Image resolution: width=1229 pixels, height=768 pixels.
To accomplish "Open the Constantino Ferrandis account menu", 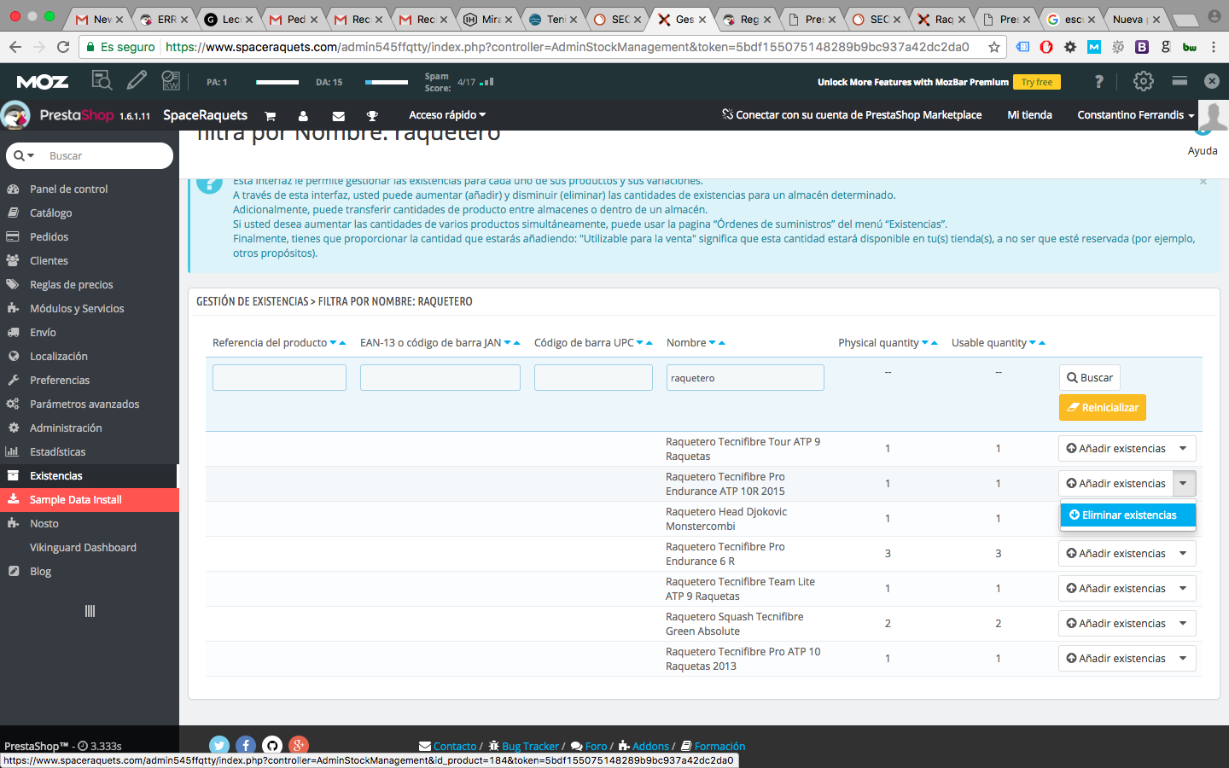I will coord(1135,115).
